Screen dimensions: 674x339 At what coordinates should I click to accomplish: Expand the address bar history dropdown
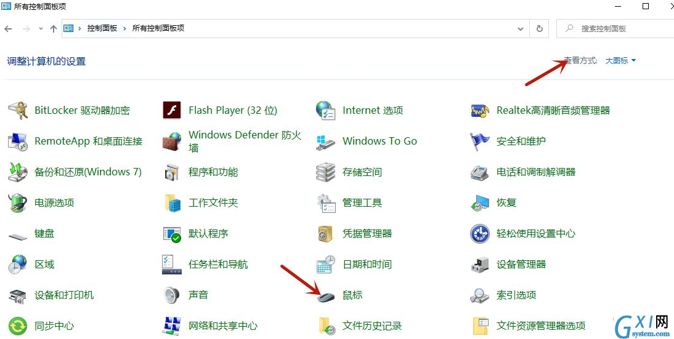[521, 29]
